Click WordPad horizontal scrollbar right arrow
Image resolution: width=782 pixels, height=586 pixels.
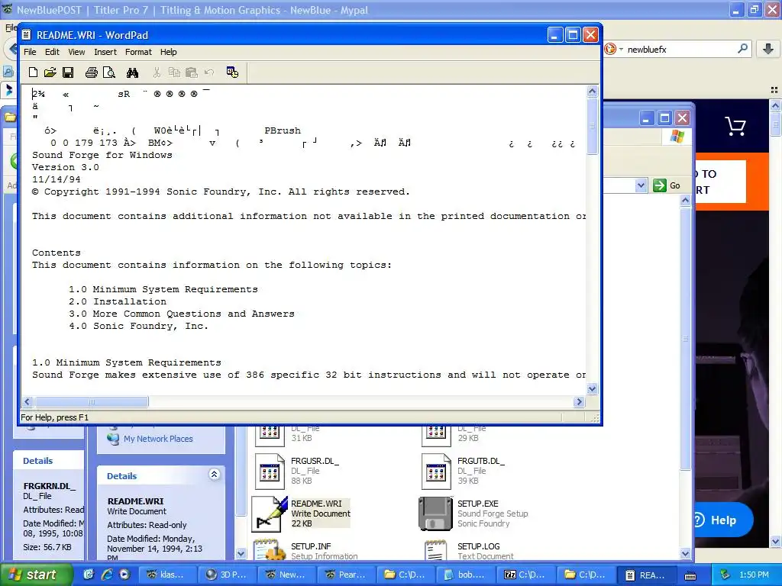pyautogui.click(x=579, y=401)
